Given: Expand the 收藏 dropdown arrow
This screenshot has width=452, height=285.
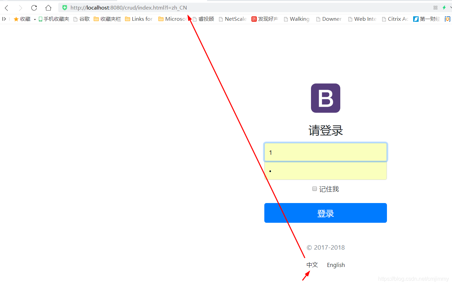Looking at the screenshot, I should pos(35,19).
